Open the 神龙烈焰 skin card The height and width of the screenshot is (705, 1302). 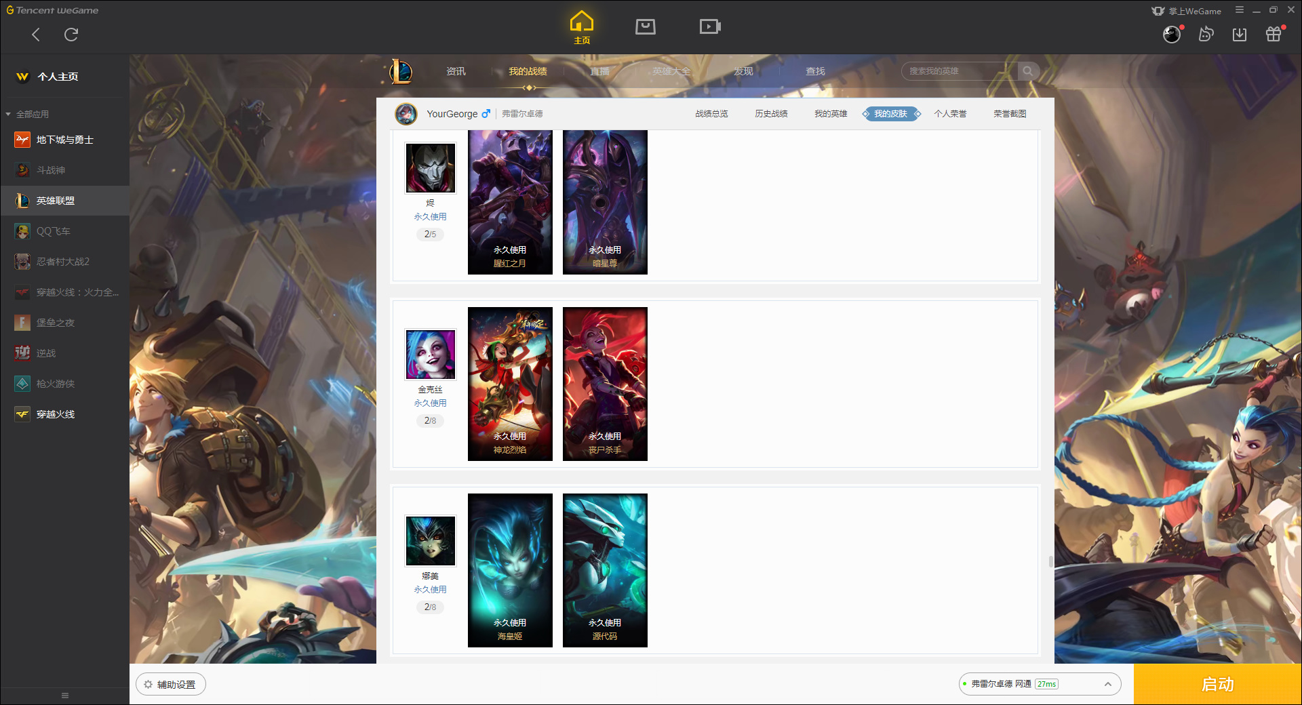510,384
